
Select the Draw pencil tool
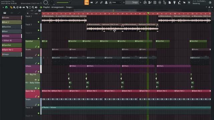[x=11, y=7]
